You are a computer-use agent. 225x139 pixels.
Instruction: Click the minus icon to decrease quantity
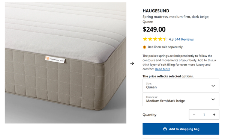194,115
